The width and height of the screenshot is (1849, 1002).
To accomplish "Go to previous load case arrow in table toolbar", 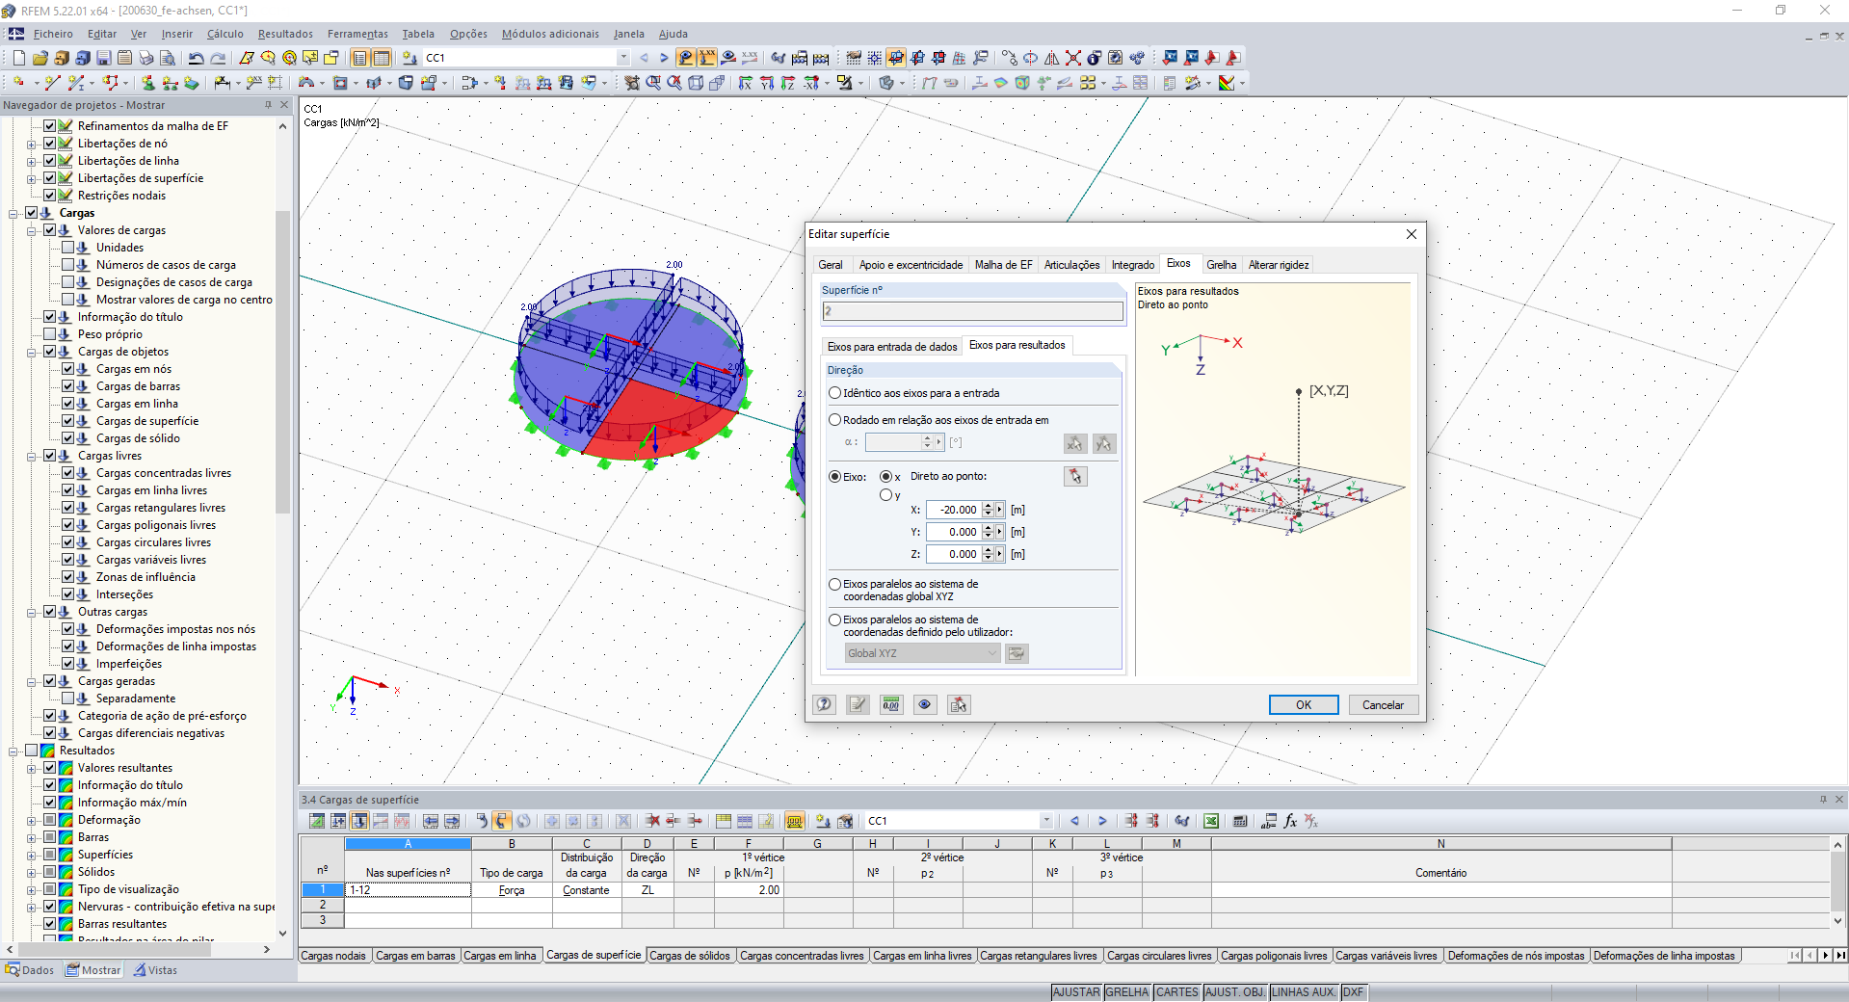I will pyautogui.click(x=1074, y=821).
